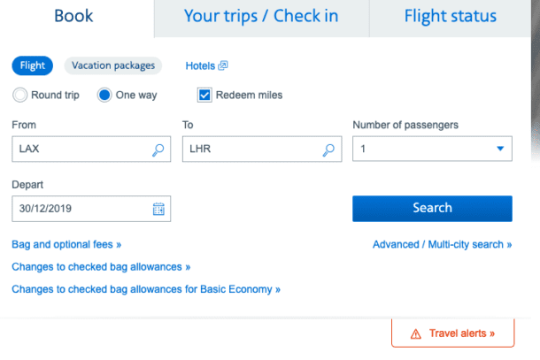Click the Depart date input field

[80, 209]
